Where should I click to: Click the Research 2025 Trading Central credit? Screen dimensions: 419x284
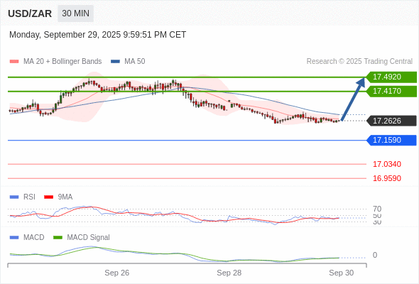point(359,62)
